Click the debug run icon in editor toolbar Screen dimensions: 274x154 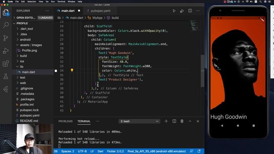tap(182, 11)
